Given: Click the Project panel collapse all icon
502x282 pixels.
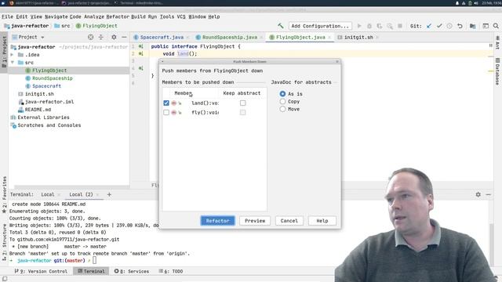Looking at the screenshot, I should [101, 37].
